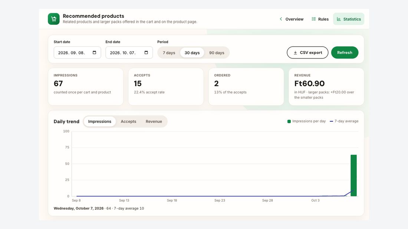Select the 90 days period
Viewport: 408px width, 229px height.
[217, 53]
